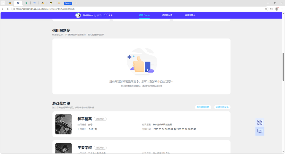Screen dimensions: 285x154
Task: Open the tab search dropdown arrow
Action: tap(3, 3)
